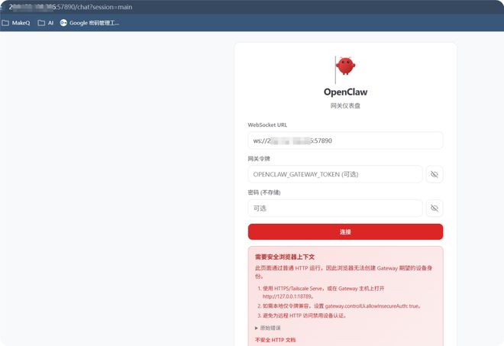Click the gateway.controlUi.allowInsecureAuth setting text
Screen dimensions: 504x346
367,306
